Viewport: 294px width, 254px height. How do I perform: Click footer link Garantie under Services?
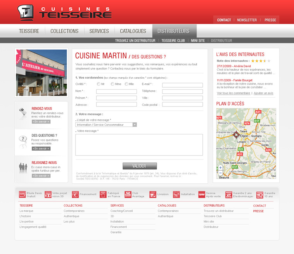click(116, 232)
